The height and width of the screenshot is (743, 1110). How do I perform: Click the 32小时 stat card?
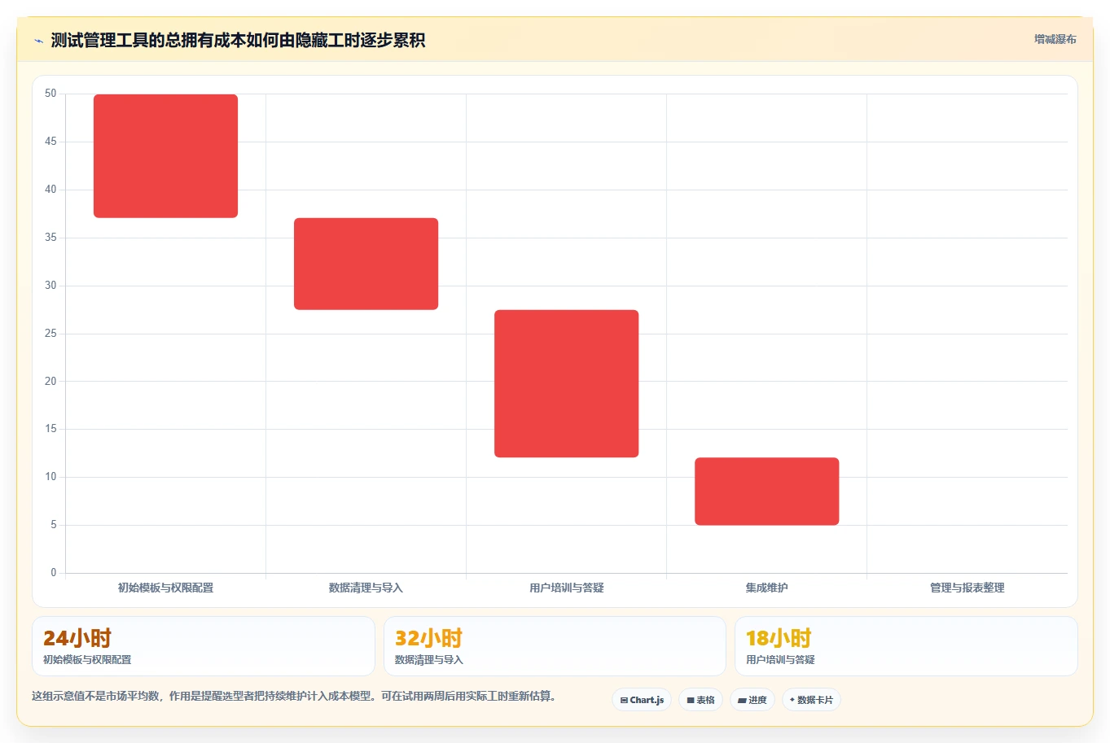coord(555,646)
